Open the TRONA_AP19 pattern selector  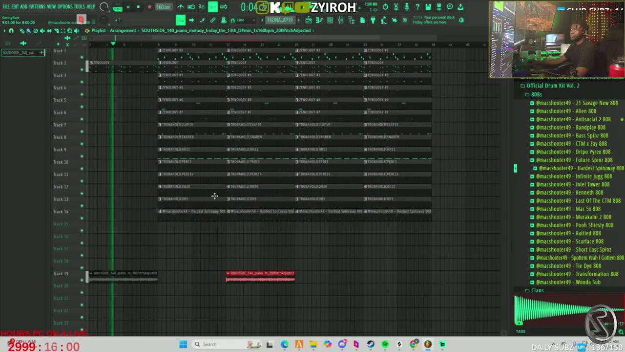tap(280, 20)
